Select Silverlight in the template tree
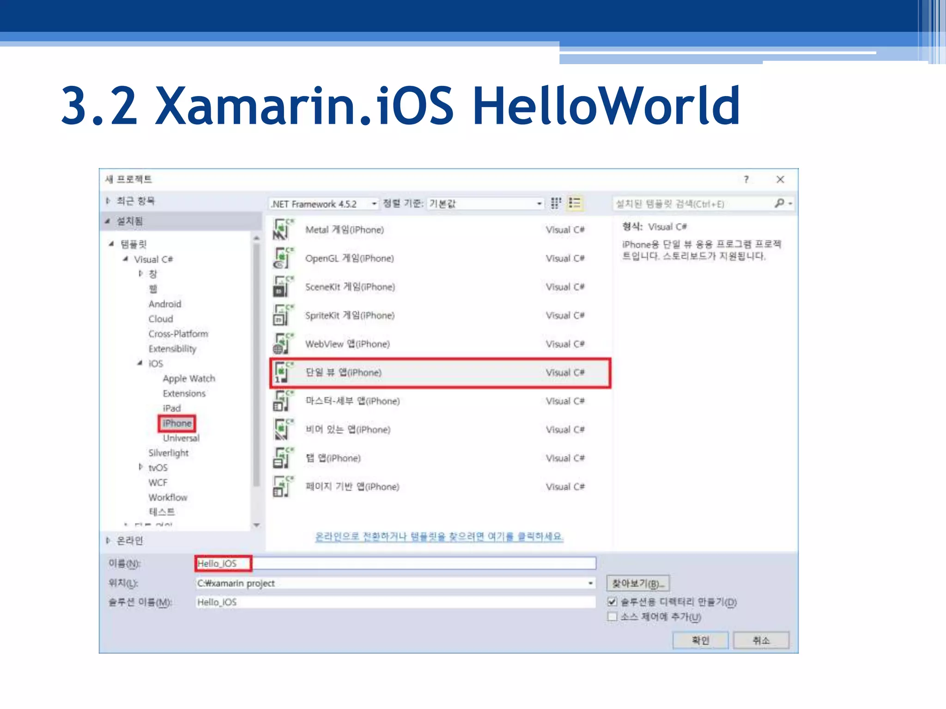 click(169, 453)
